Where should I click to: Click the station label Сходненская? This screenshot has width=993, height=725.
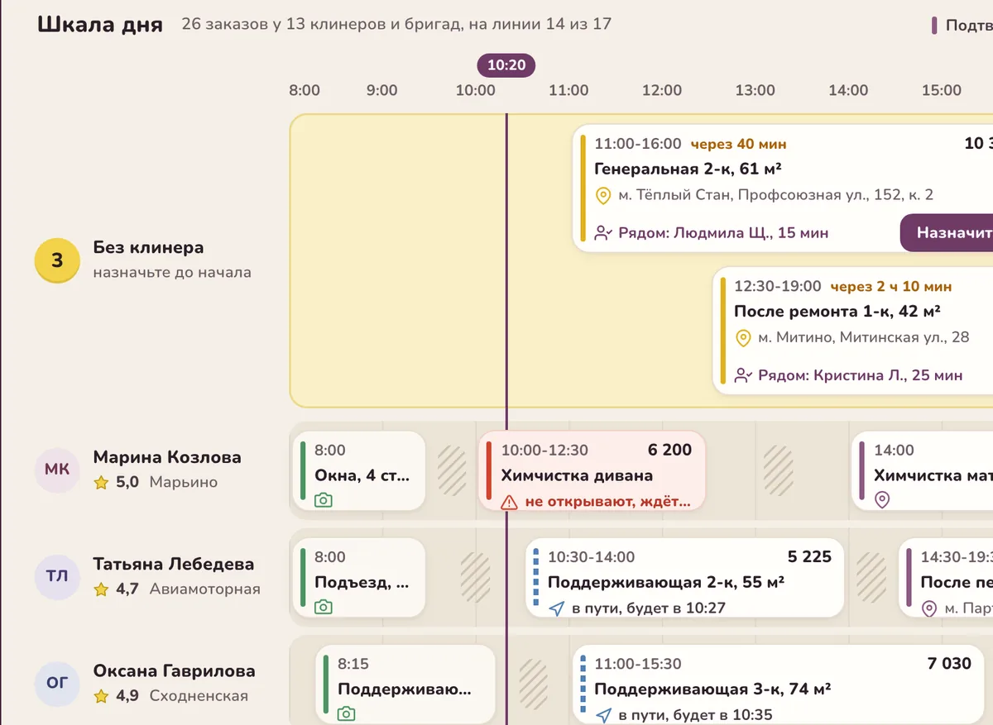(x=199, y=696)
